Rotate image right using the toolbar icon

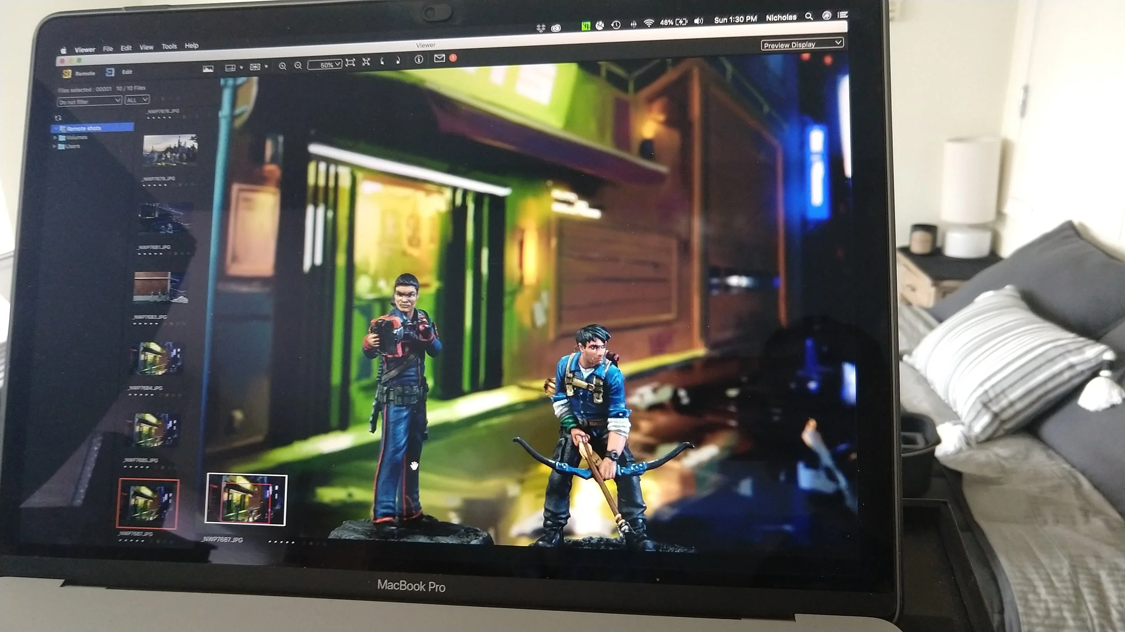[398, 60]
